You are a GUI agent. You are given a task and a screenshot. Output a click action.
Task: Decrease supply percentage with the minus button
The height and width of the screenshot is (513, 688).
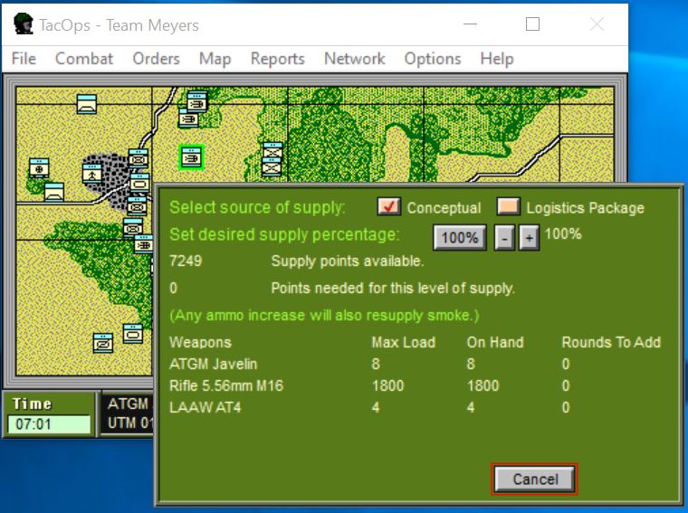pyautogui.click(x=504, y=238)
